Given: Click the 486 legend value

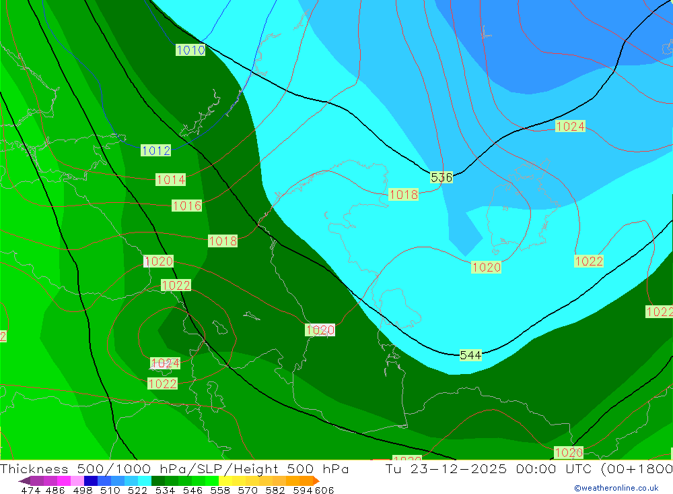Looking at the screenshot, I should (x=55, y=490).
